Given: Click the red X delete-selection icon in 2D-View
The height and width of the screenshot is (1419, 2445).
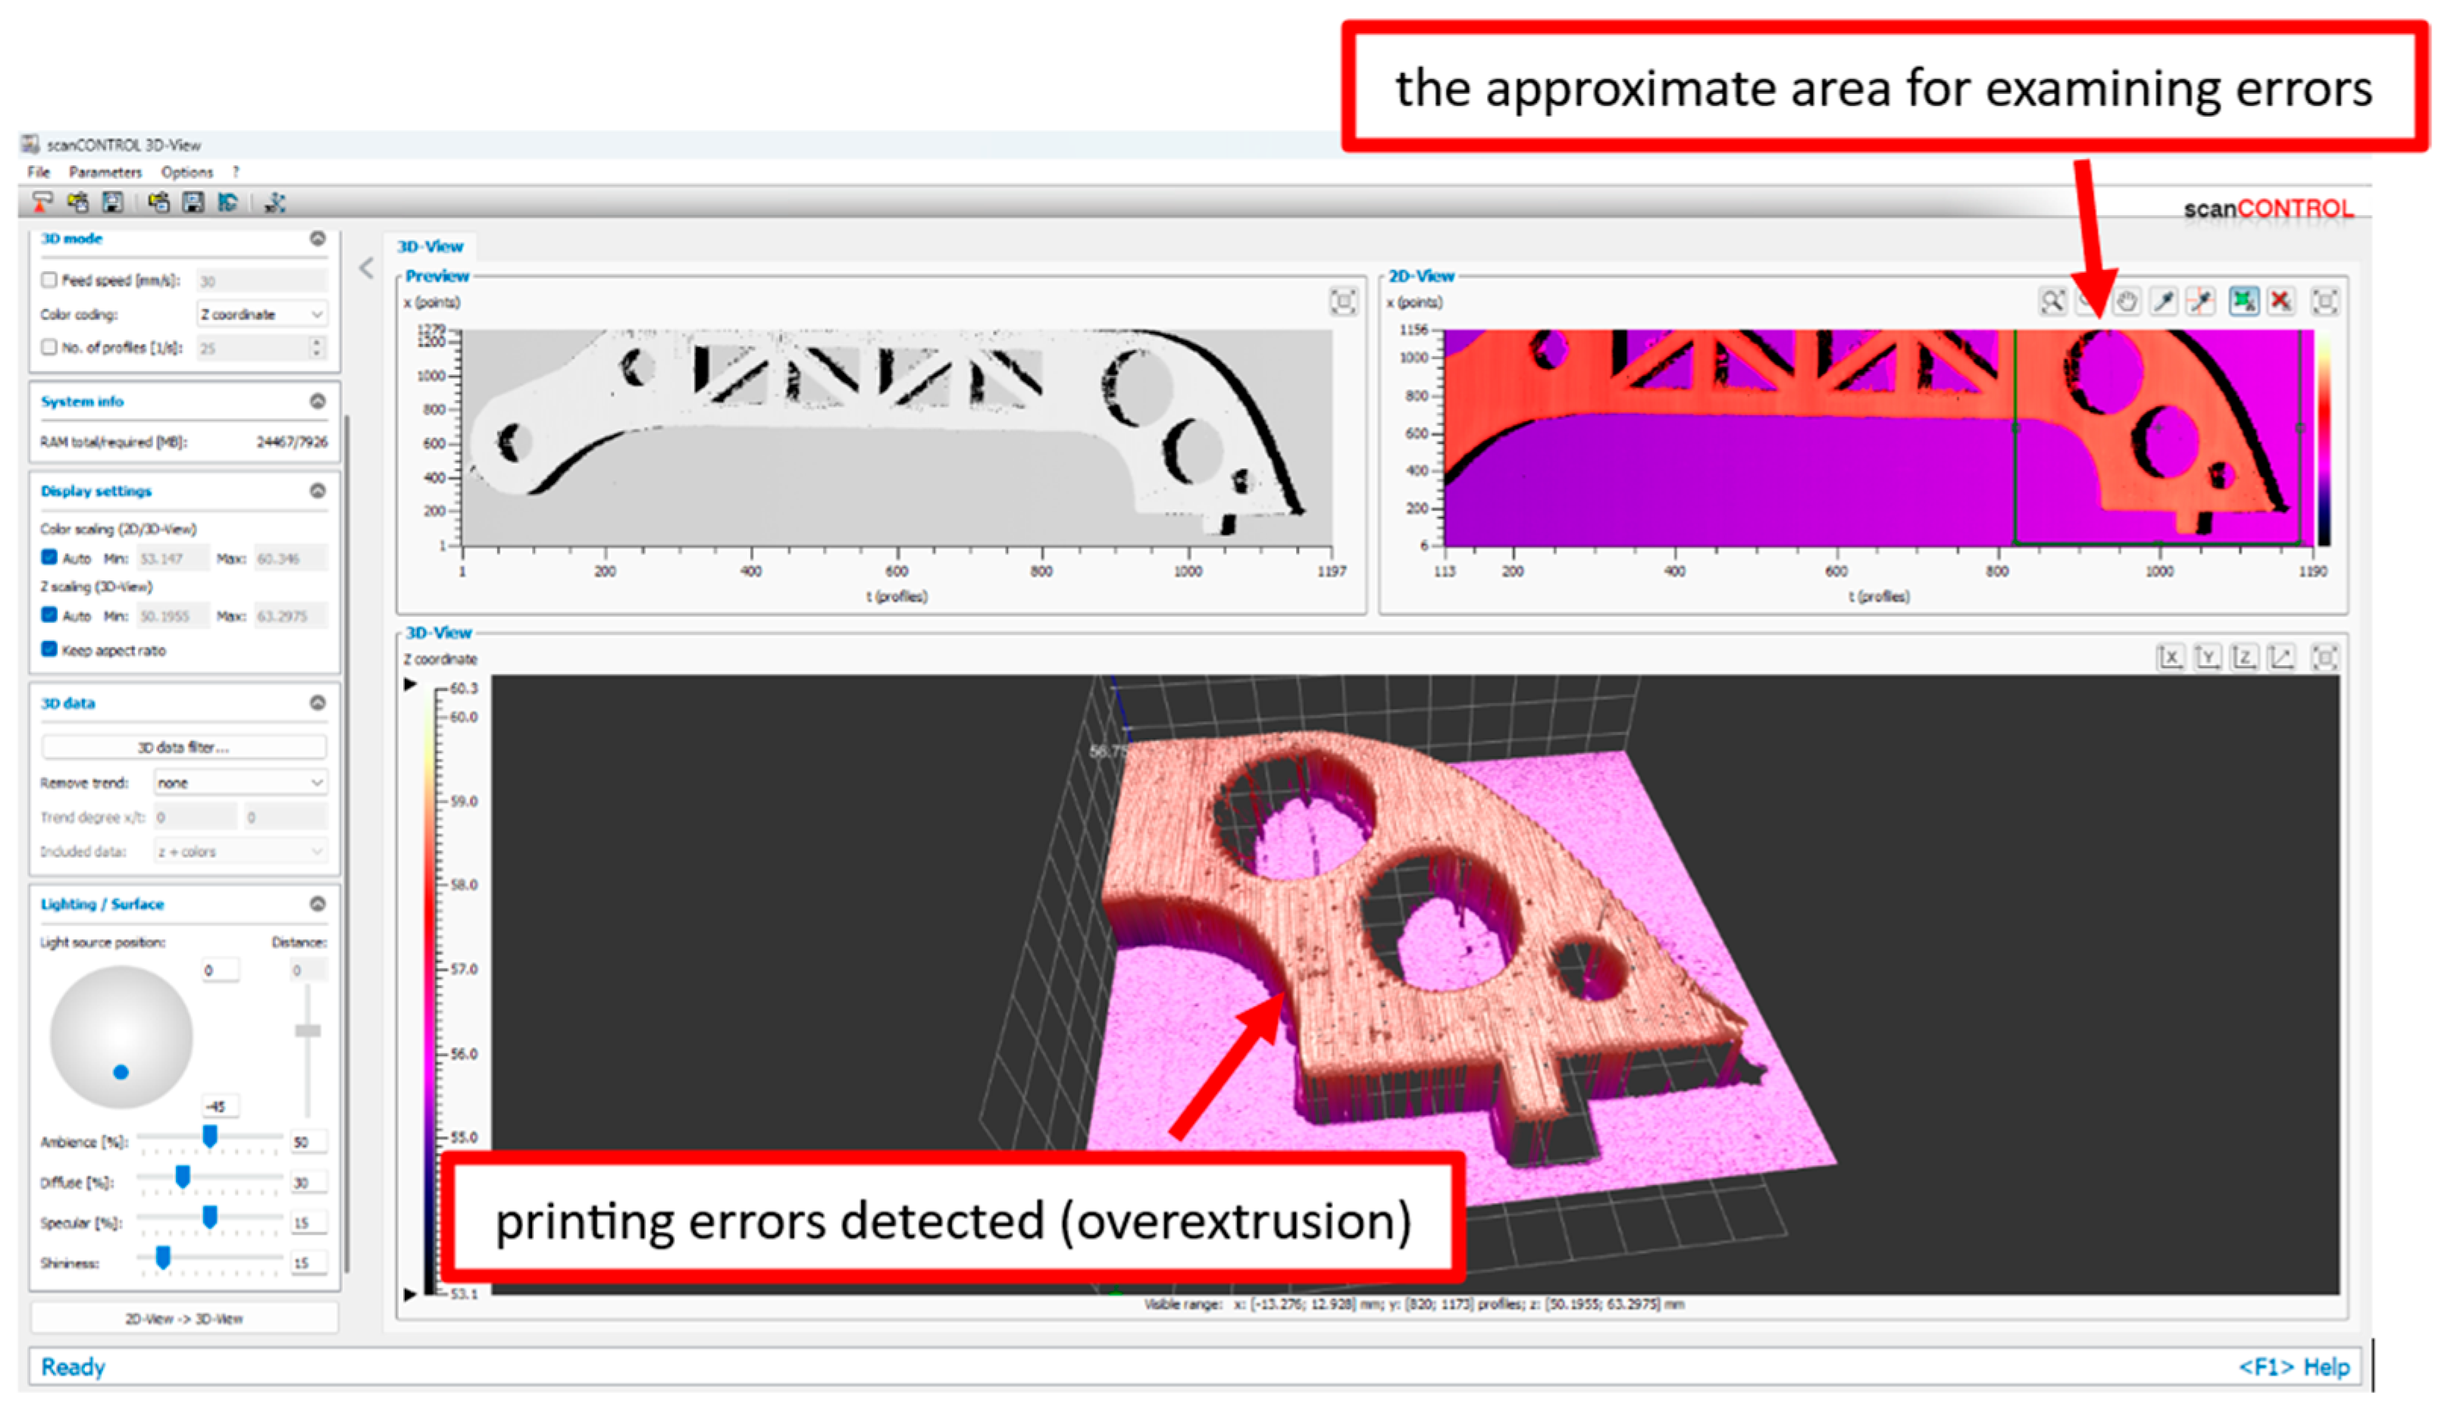Looking at the screenshot, I should [2280, 301].
